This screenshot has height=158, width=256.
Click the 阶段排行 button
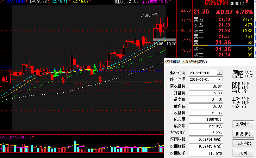tap(243, 124)
